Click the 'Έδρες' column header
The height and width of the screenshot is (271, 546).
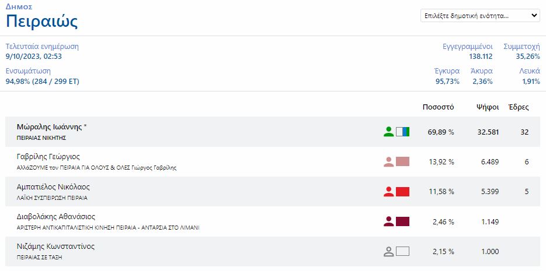(519, 107)
